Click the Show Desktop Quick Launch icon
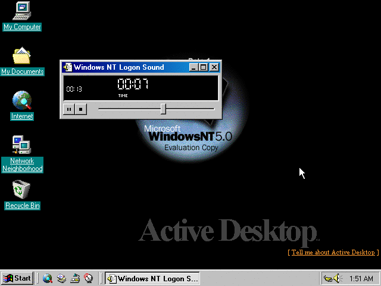The height and width of the screenshot is (286, 381). click(x=75, y=278)
